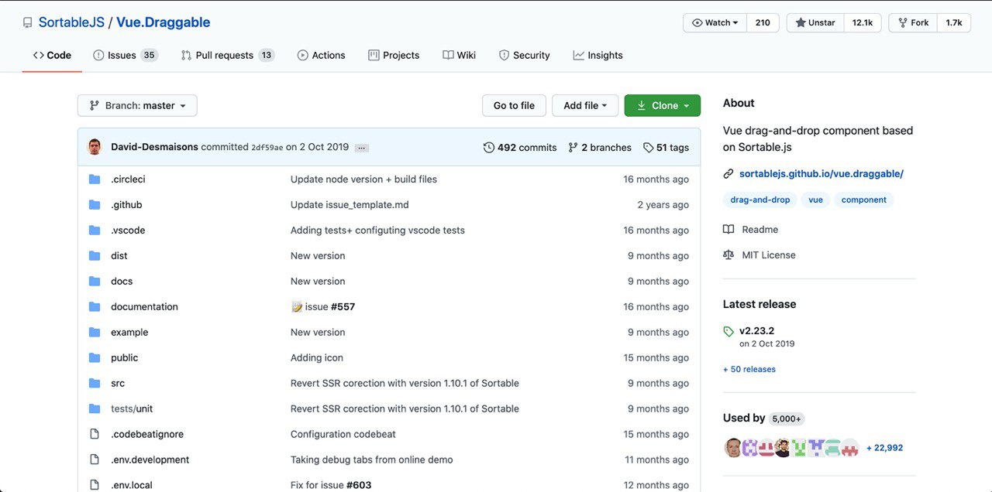Viewport: 992px width, 492px height.
Task: Click David-Desmaisons' avatar in the commit bar
Action: (x=95, y=147)
